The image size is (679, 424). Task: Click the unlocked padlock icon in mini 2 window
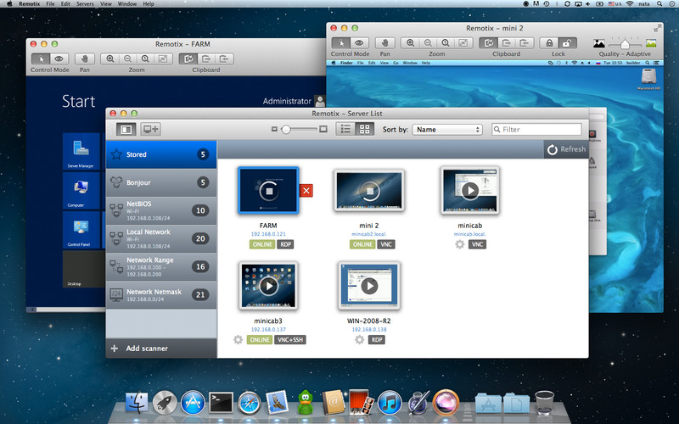pyautogui.click(x=567, y=43)
